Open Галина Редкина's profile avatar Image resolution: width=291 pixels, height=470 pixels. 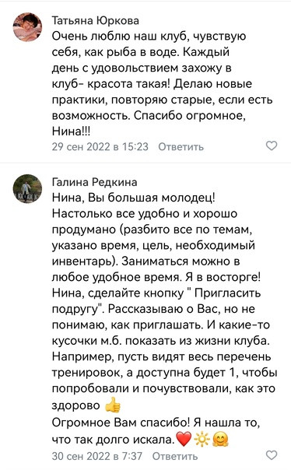click(27, 188)
